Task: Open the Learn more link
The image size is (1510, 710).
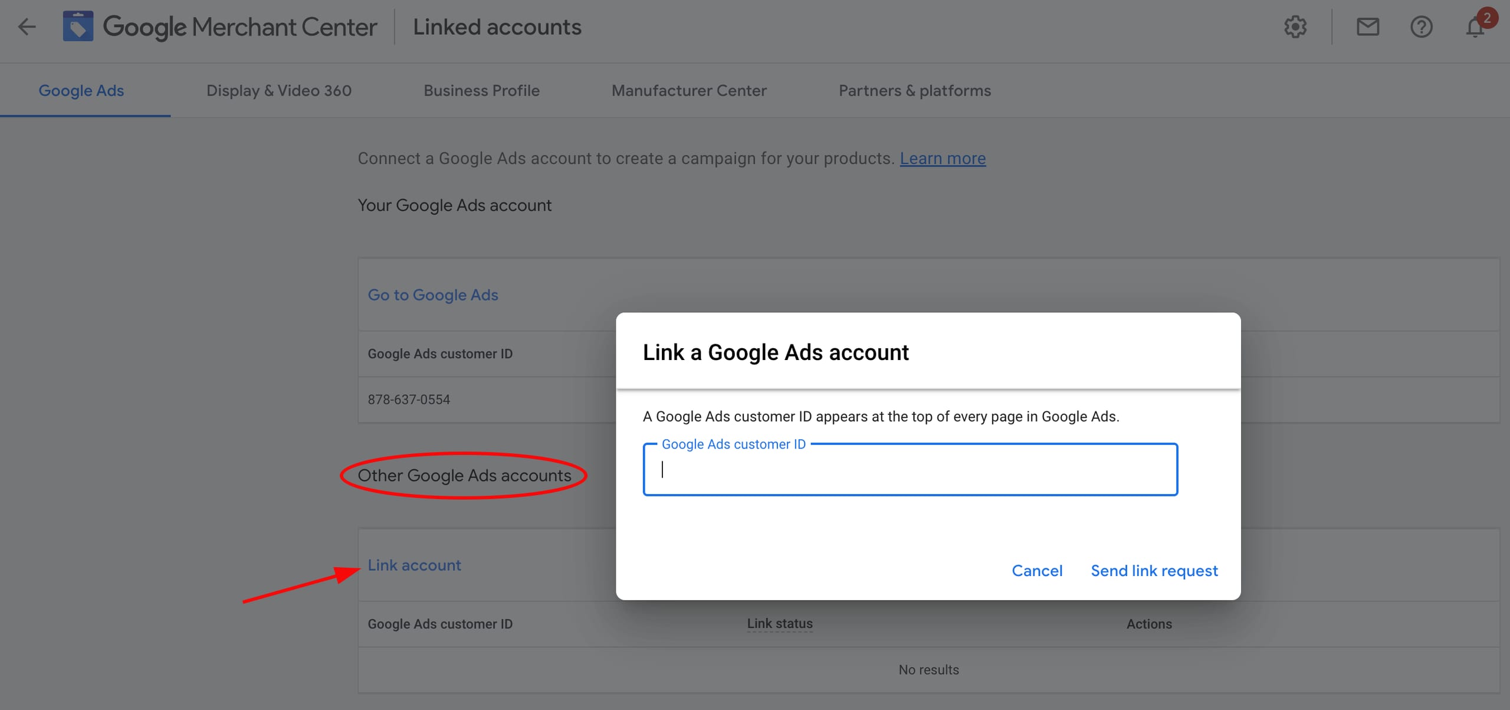Action: pyautogui.click(x=943, y=158)
